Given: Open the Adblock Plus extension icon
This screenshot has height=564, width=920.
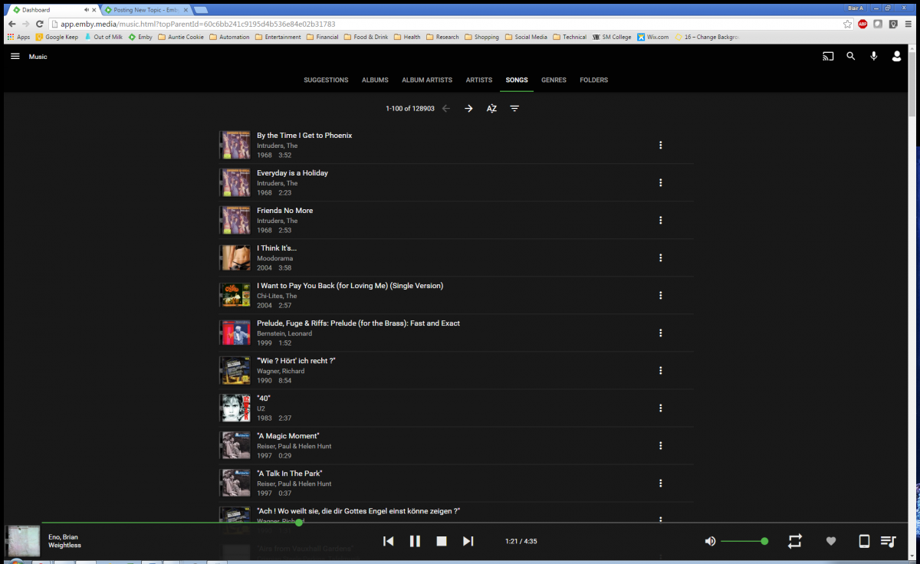Looking at the screenshot, I should [863, 24].
